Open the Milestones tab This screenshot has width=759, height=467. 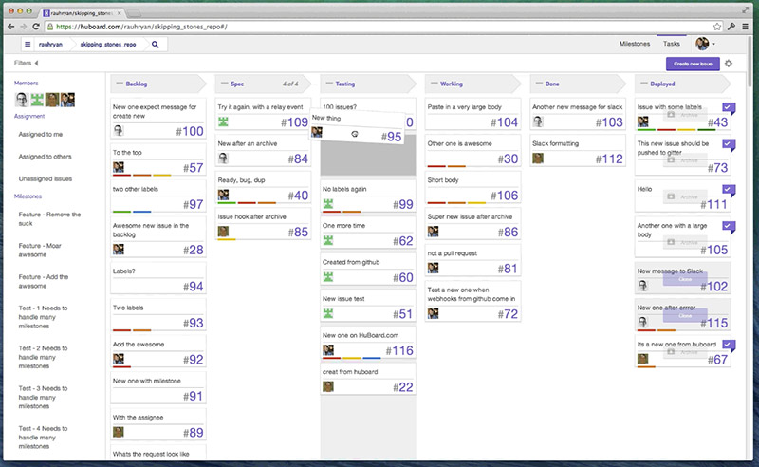[x=635, y=44]
